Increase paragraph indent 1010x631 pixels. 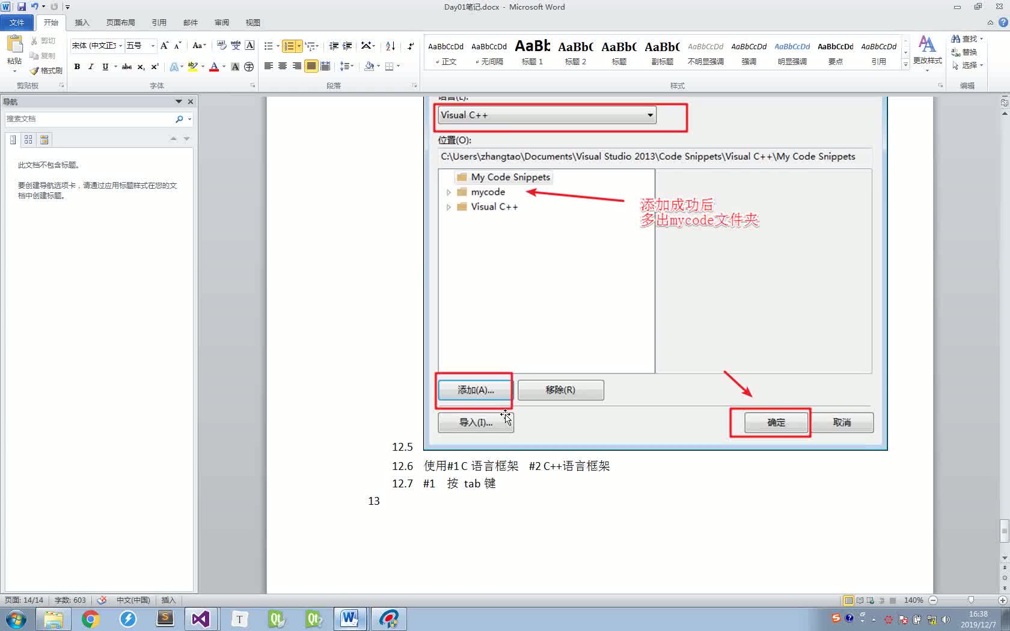tap(347, 46)
